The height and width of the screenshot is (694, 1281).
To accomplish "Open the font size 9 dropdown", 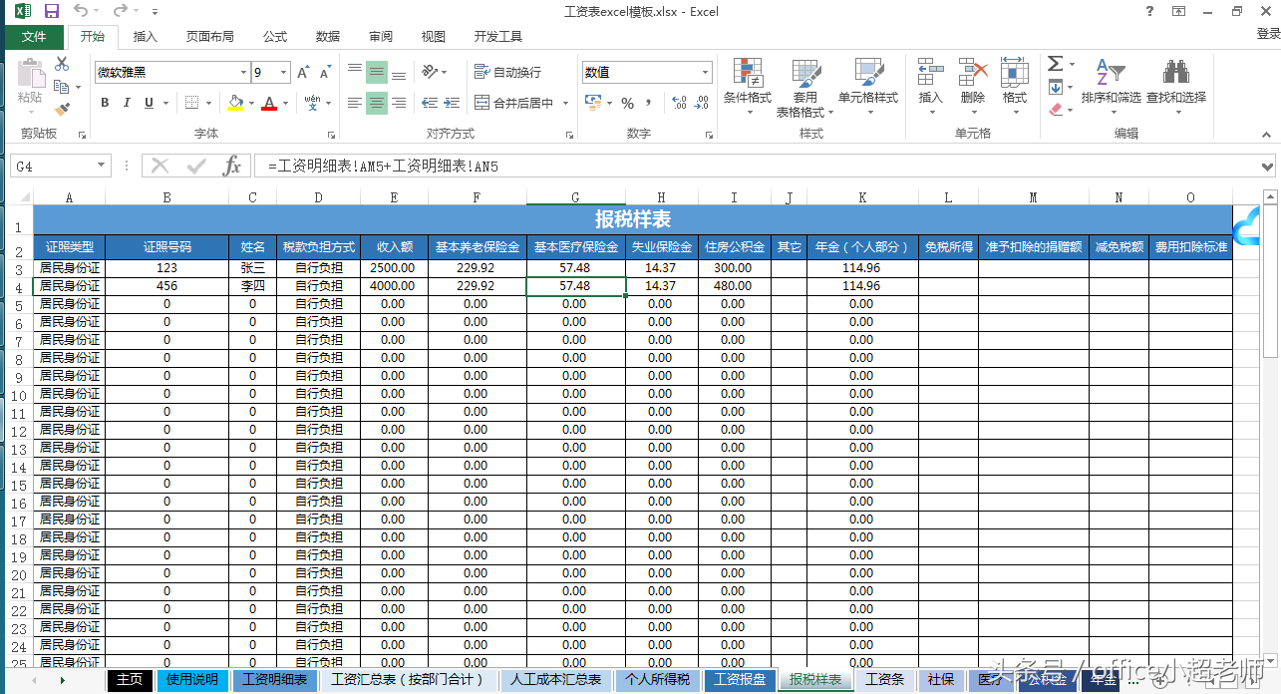I will (284, 72).
